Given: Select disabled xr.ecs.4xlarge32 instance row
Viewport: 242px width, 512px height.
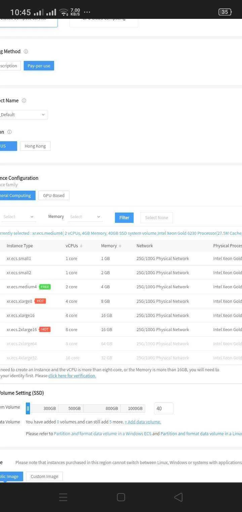Looking at the screenshot, I should (121, 358).
